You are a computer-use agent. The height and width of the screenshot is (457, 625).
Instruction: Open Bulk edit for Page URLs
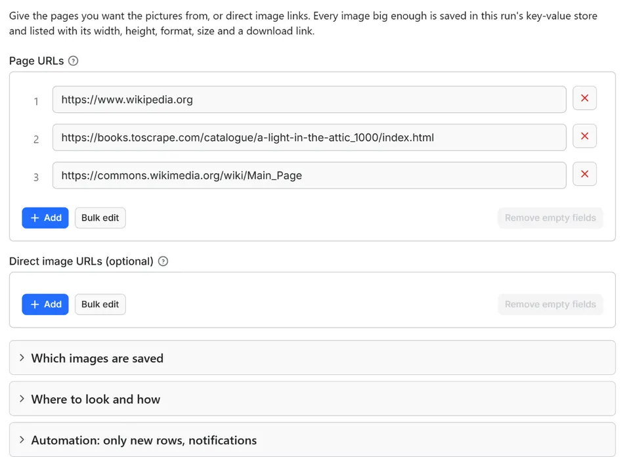point(100,218)
